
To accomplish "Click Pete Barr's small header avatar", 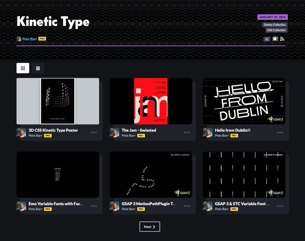I will tap(19, 39).
